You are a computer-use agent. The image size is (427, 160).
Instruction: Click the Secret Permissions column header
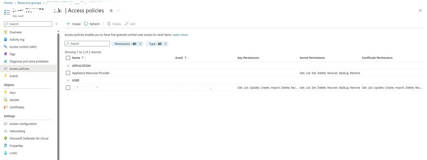pos(312,58)
